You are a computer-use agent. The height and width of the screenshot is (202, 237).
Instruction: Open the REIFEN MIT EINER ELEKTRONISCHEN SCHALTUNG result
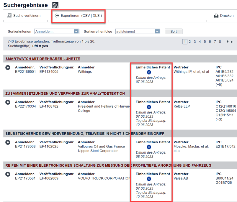point(108,165)
